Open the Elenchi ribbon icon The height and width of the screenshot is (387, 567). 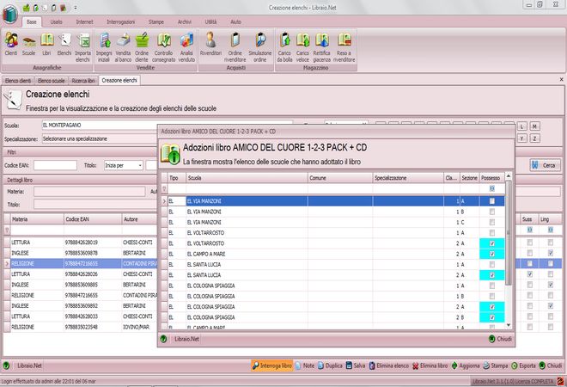(64, 44)
